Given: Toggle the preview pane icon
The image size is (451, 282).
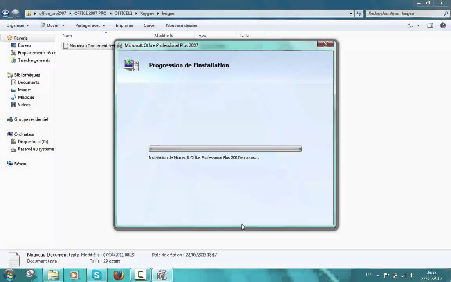Looking at the screenshot, I should click(430, 25).
